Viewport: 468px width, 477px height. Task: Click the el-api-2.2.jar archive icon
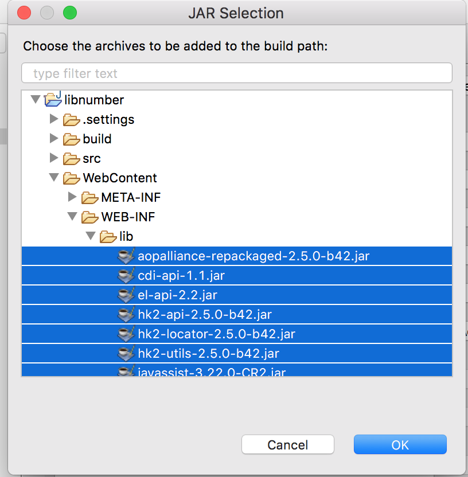pos(126,295)
